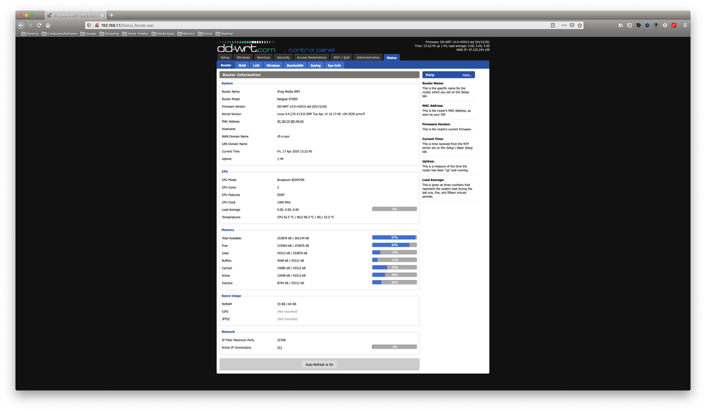The height and width of the screenshot is (411, 706).
Task: Click the Active IP Connections count 311
Action: pos(280,347)
